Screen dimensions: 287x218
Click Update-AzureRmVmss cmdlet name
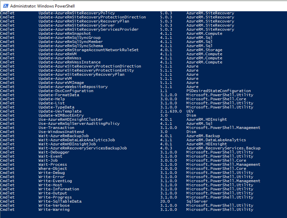[60, 58]
